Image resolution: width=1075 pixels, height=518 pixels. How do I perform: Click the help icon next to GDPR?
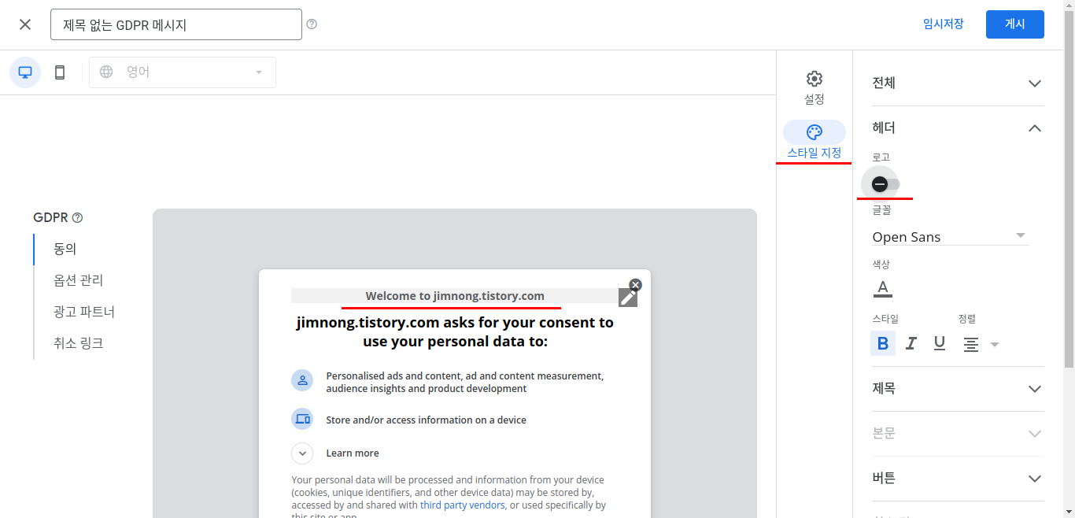[76, 216]
